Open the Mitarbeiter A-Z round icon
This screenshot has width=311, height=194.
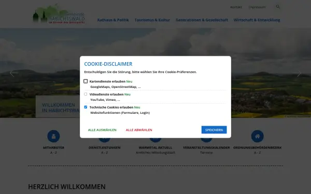(53, 136)
